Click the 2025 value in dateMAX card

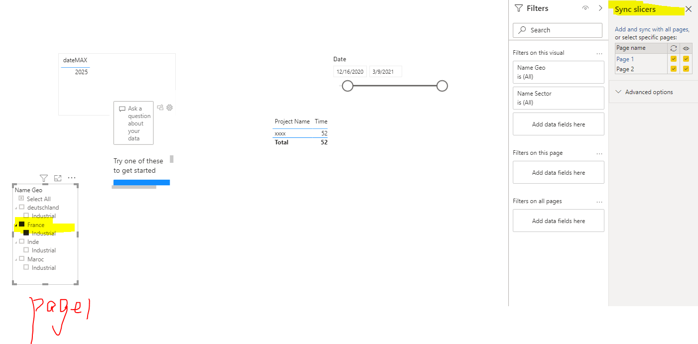click(x=81, y=72)
